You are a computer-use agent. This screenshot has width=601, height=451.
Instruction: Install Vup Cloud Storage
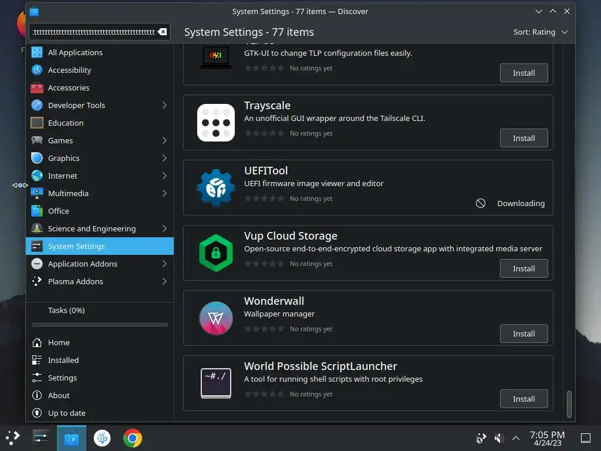click(524, 268)
